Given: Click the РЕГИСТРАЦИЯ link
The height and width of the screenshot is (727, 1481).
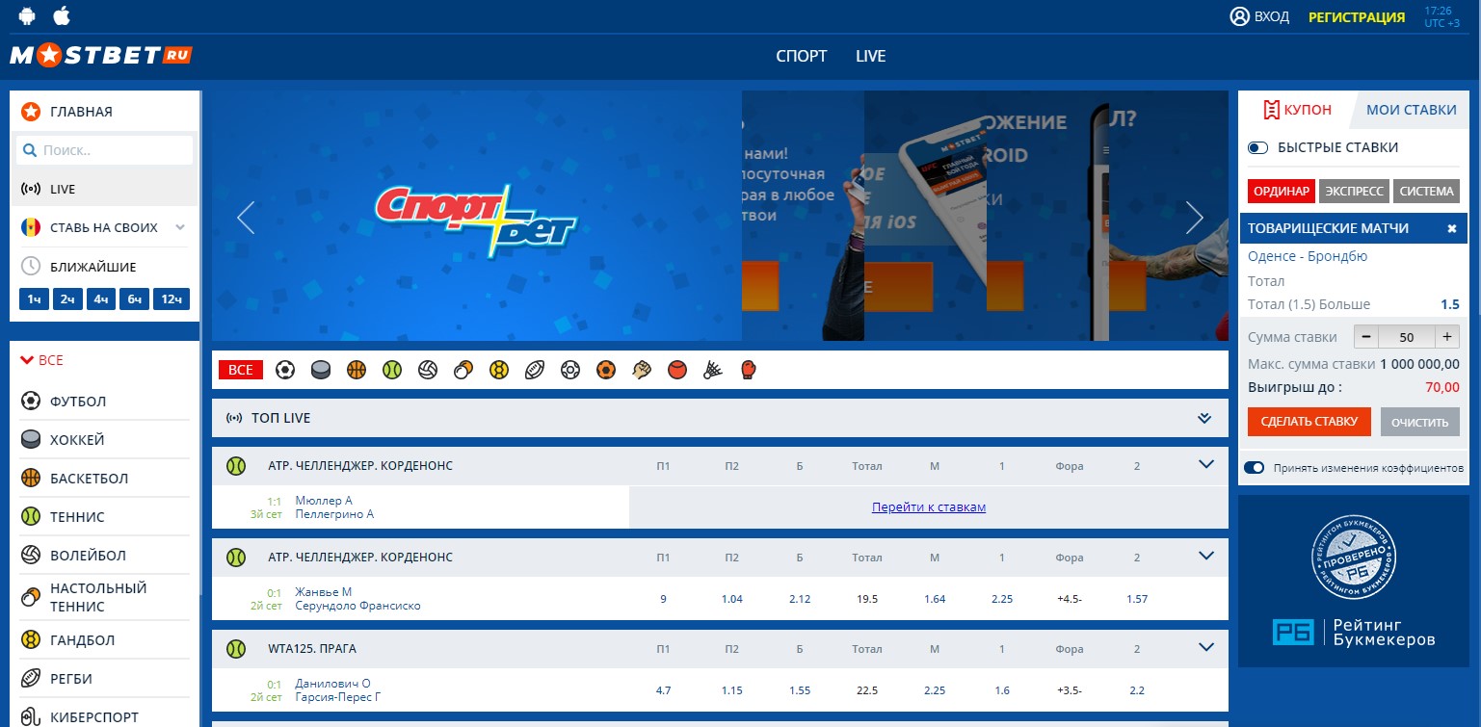Looking at the screenshot, I should [x=1357, y=17].
